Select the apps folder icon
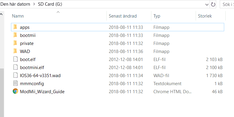 pos(15,27)
